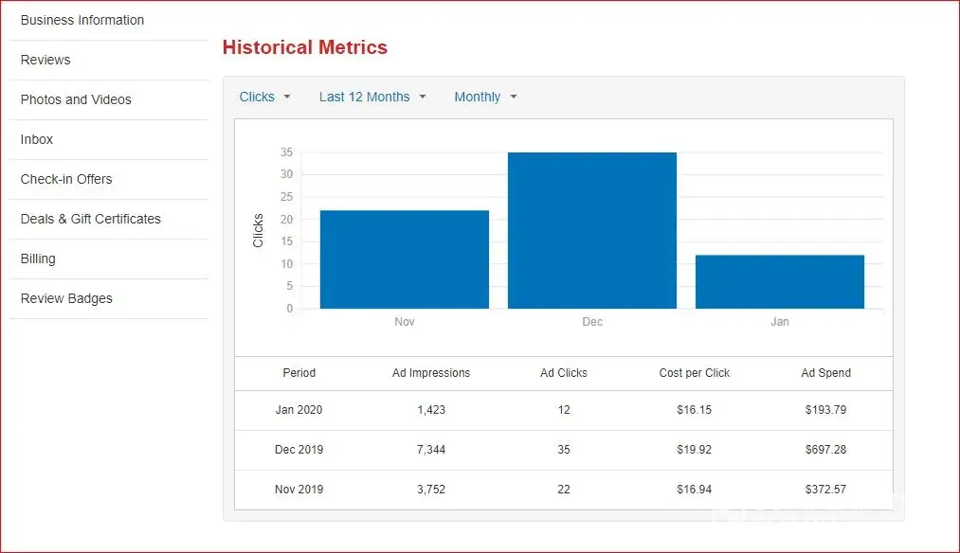The height and width of the screenshot is (553, 960).
Task: Click the November bar in chart
Action: point(405,259)
